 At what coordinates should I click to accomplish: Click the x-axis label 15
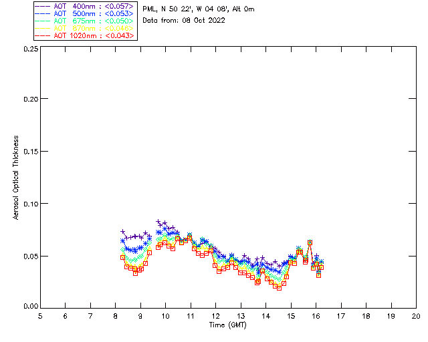click(291, 316)
